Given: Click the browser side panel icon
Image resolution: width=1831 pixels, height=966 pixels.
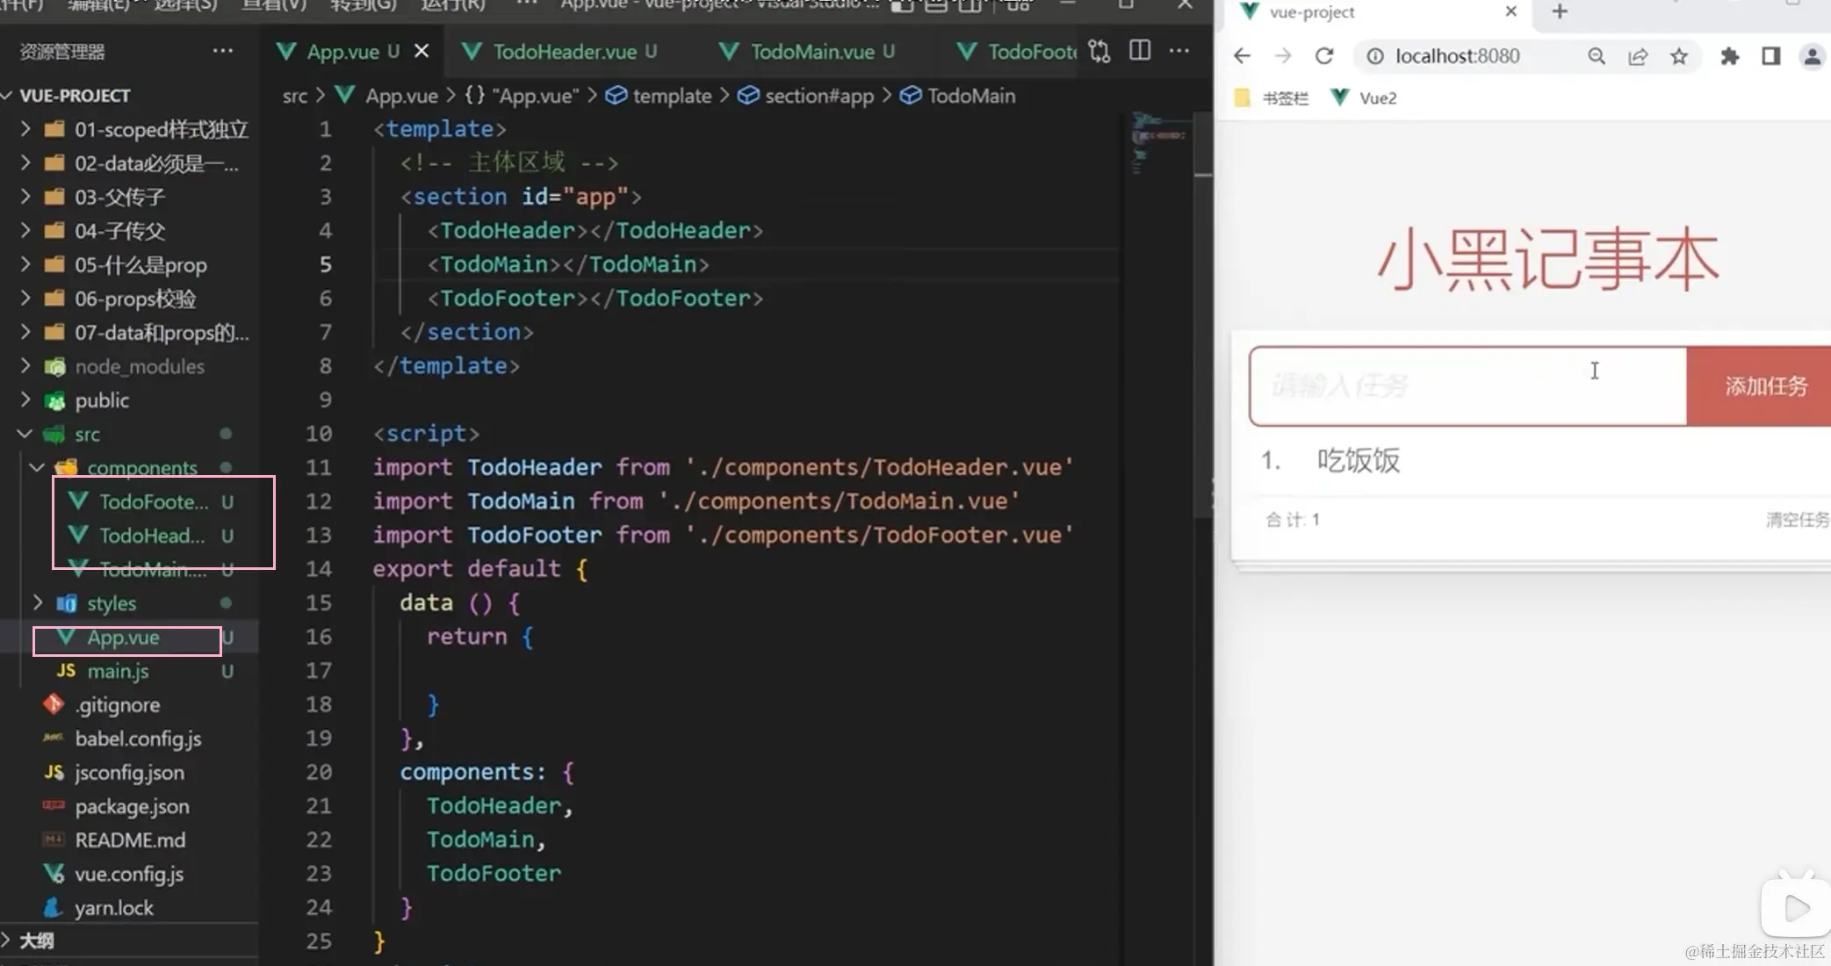Looking at the screenshot, I should click(1770, 56).
